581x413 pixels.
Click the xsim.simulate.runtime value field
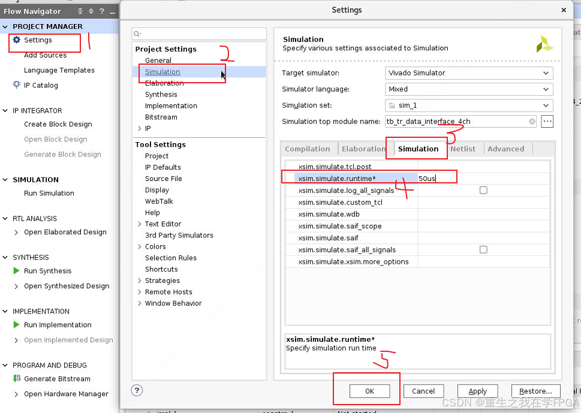click(x=483, y=179)
